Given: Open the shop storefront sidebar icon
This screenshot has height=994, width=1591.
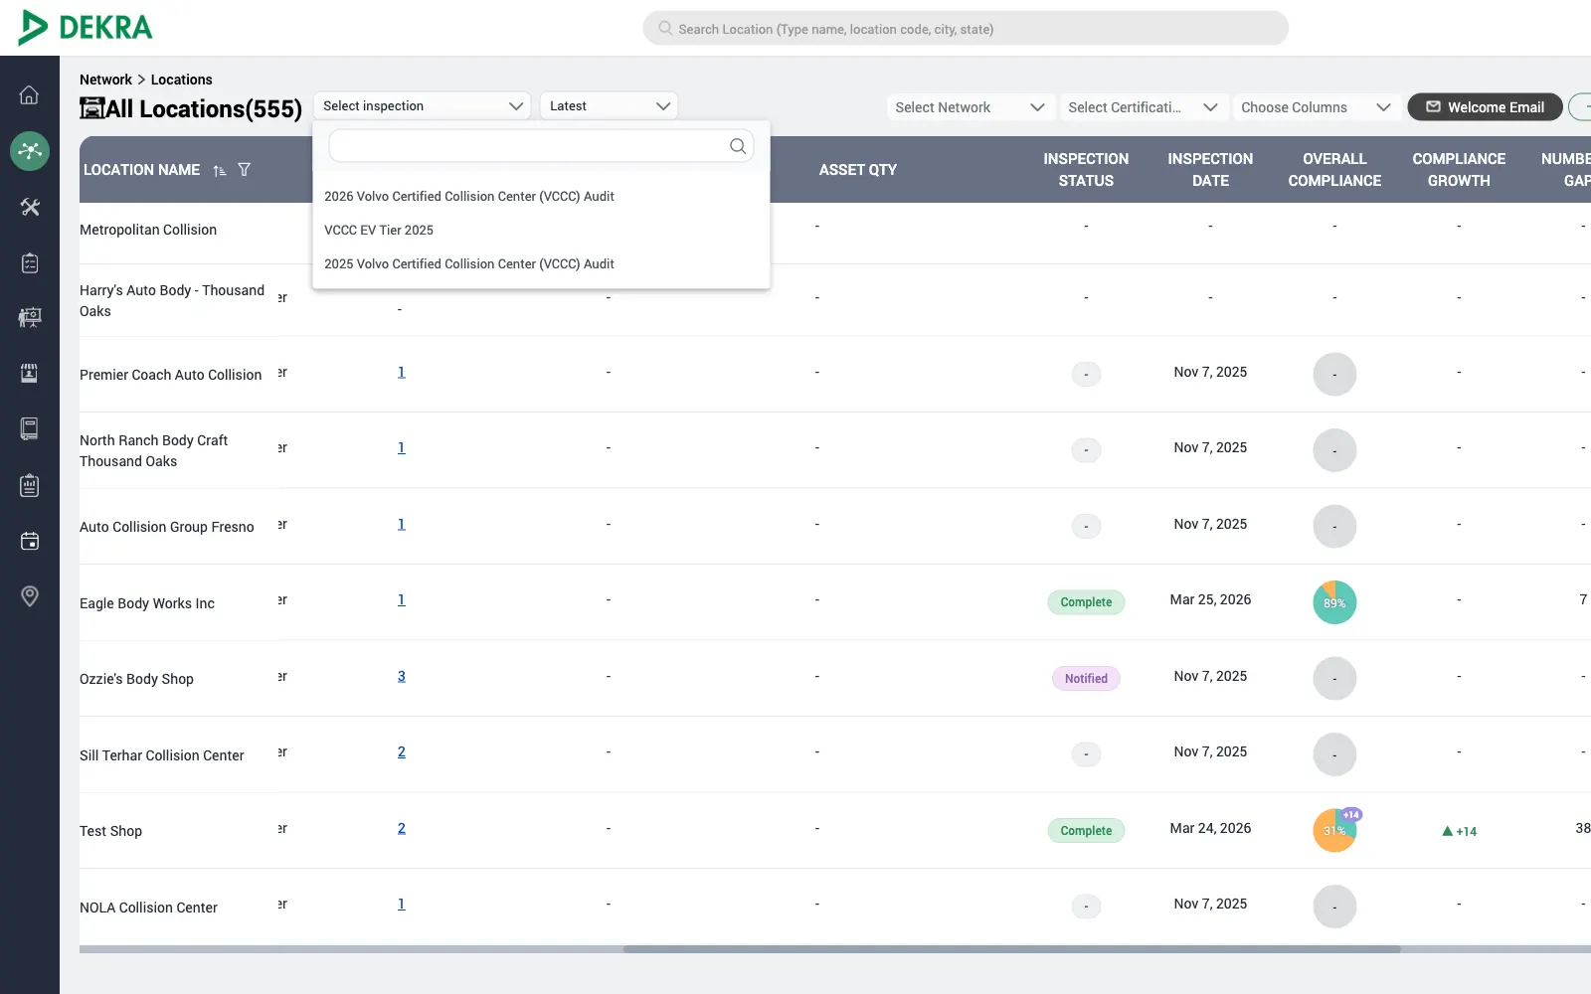Looking at the screenshot, I should [30, 374].
